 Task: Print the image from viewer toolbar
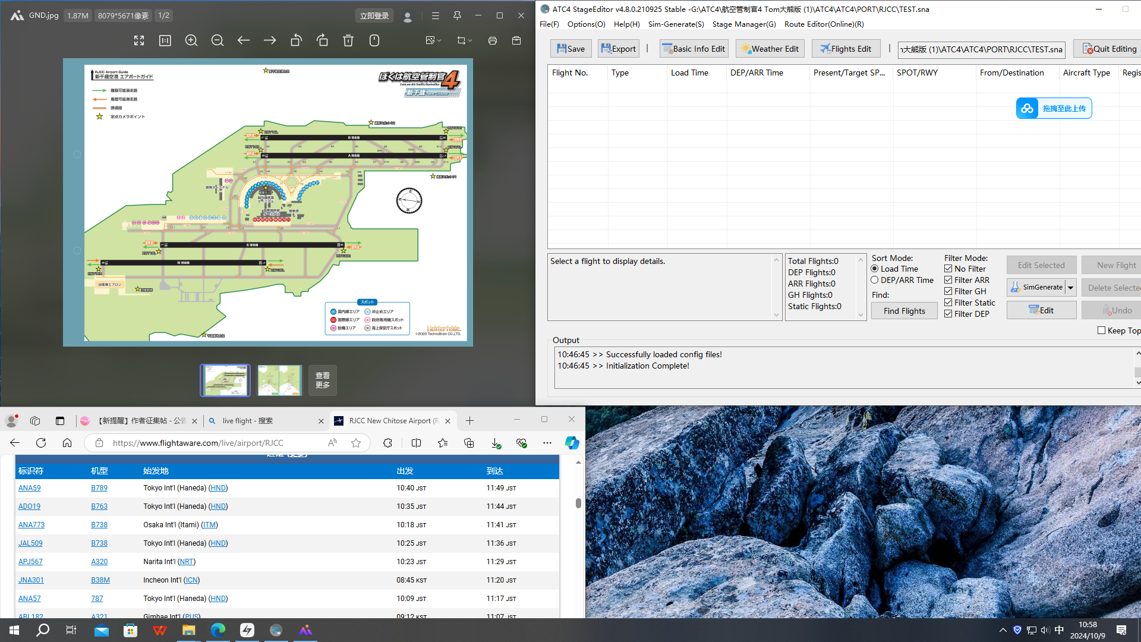493,40
